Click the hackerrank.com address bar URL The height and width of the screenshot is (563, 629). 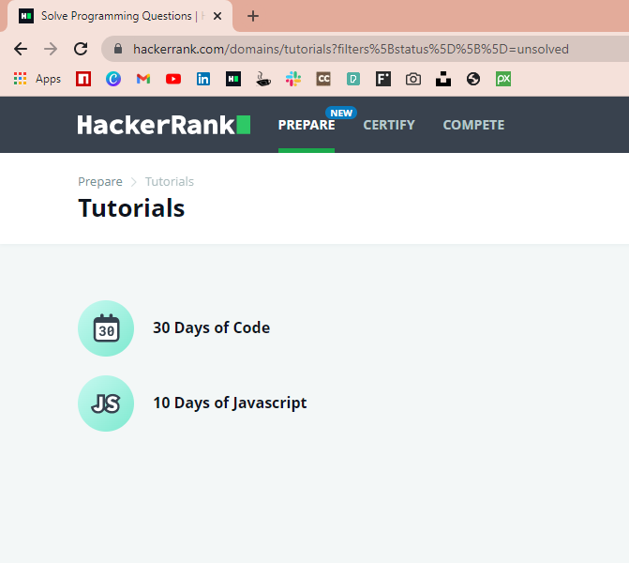click(351, 49)
